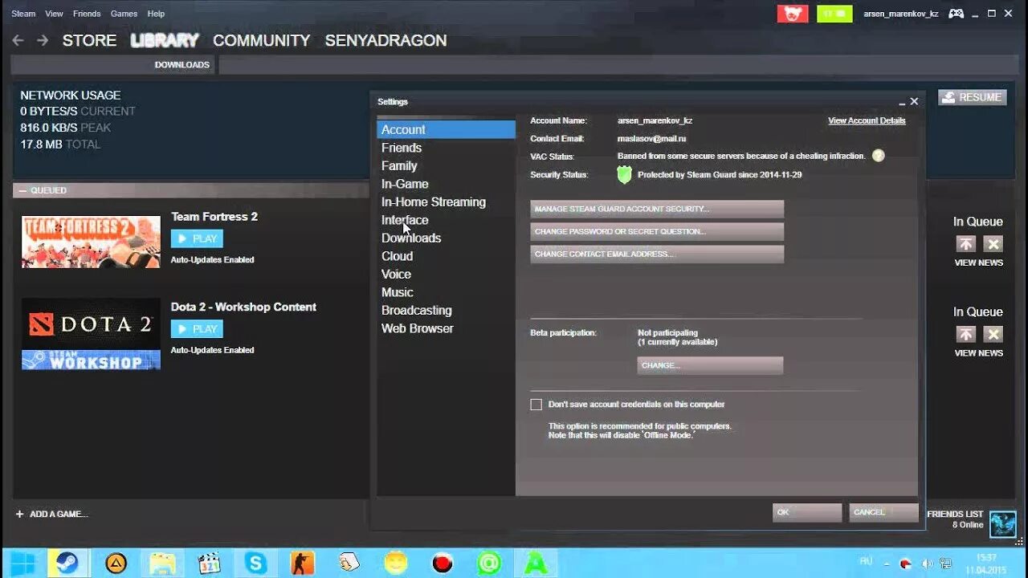Toggle Don't save account credentials checkbox
The height and width of the screenshot is (578, 1028).
[536, 405]
